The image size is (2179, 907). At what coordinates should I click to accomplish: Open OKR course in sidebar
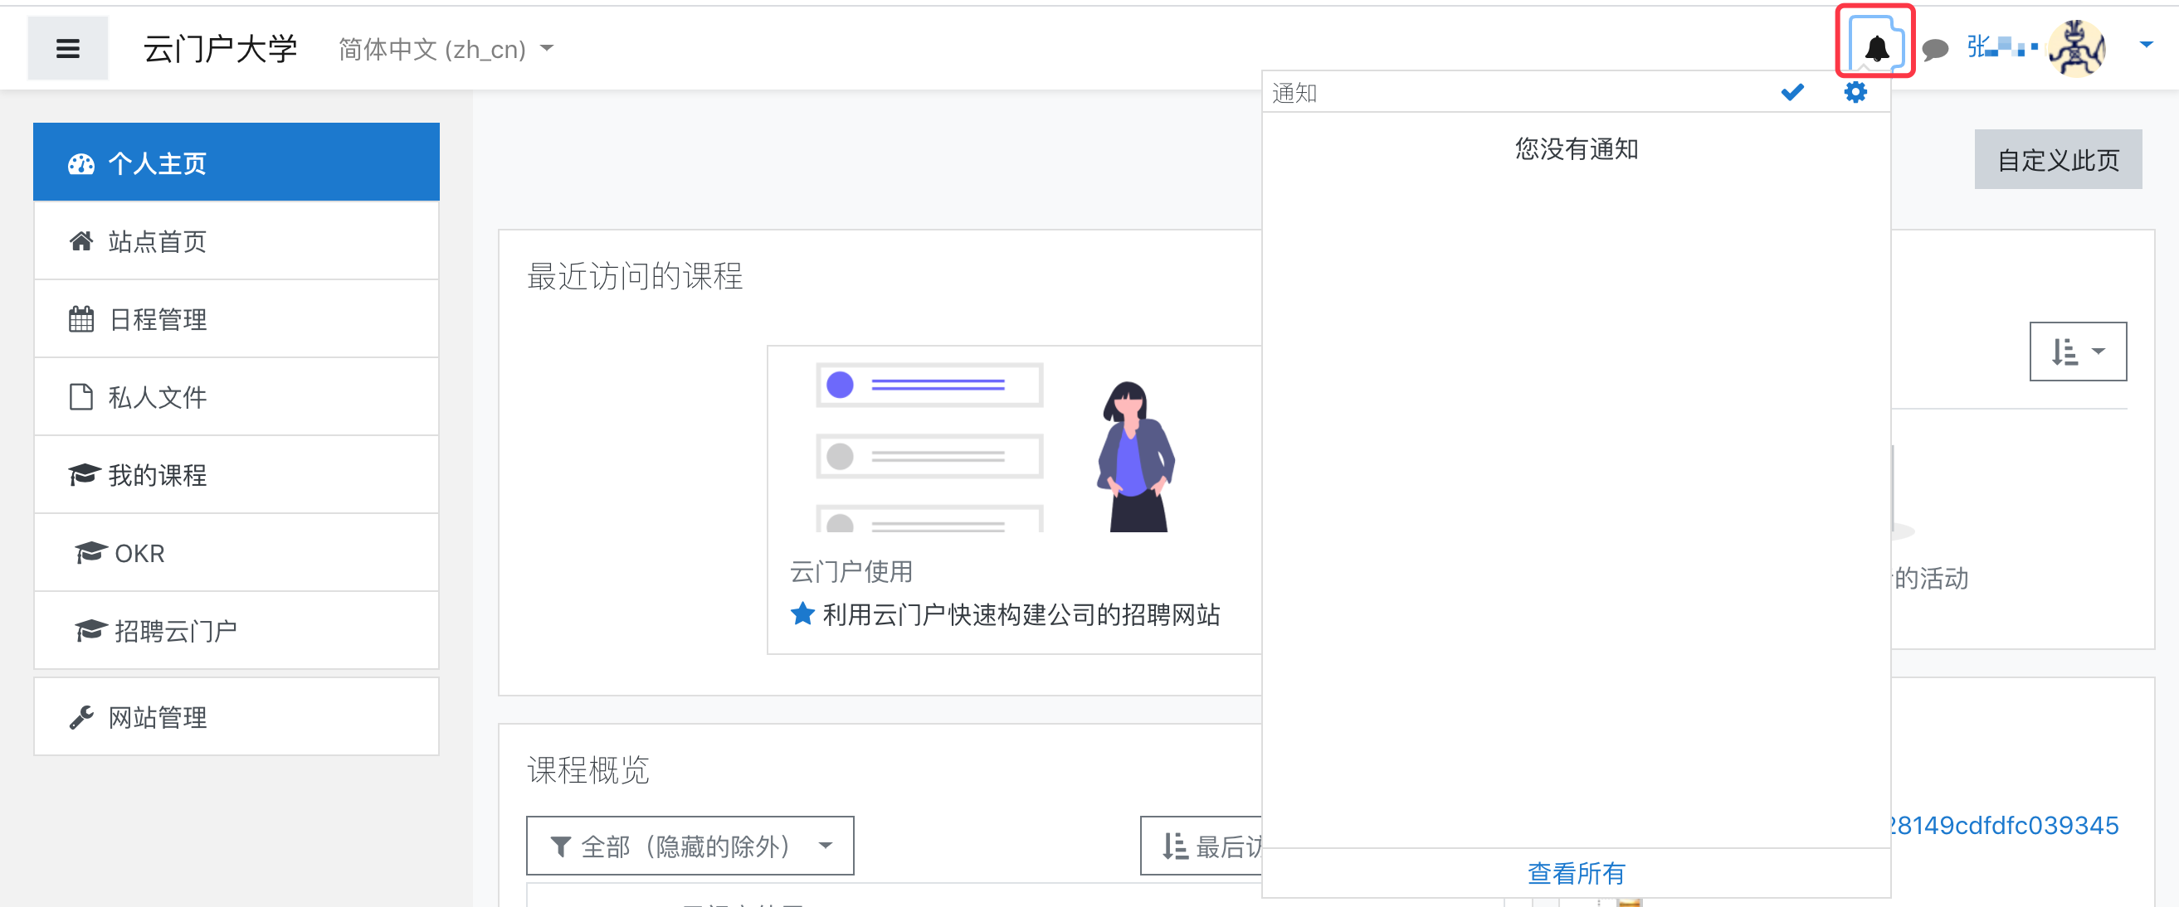[x=236, y=552]
